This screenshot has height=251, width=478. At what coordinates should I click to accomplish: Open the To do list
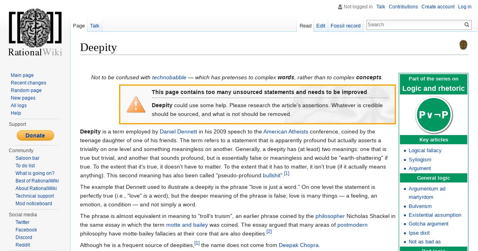click(x=25, y=166)
